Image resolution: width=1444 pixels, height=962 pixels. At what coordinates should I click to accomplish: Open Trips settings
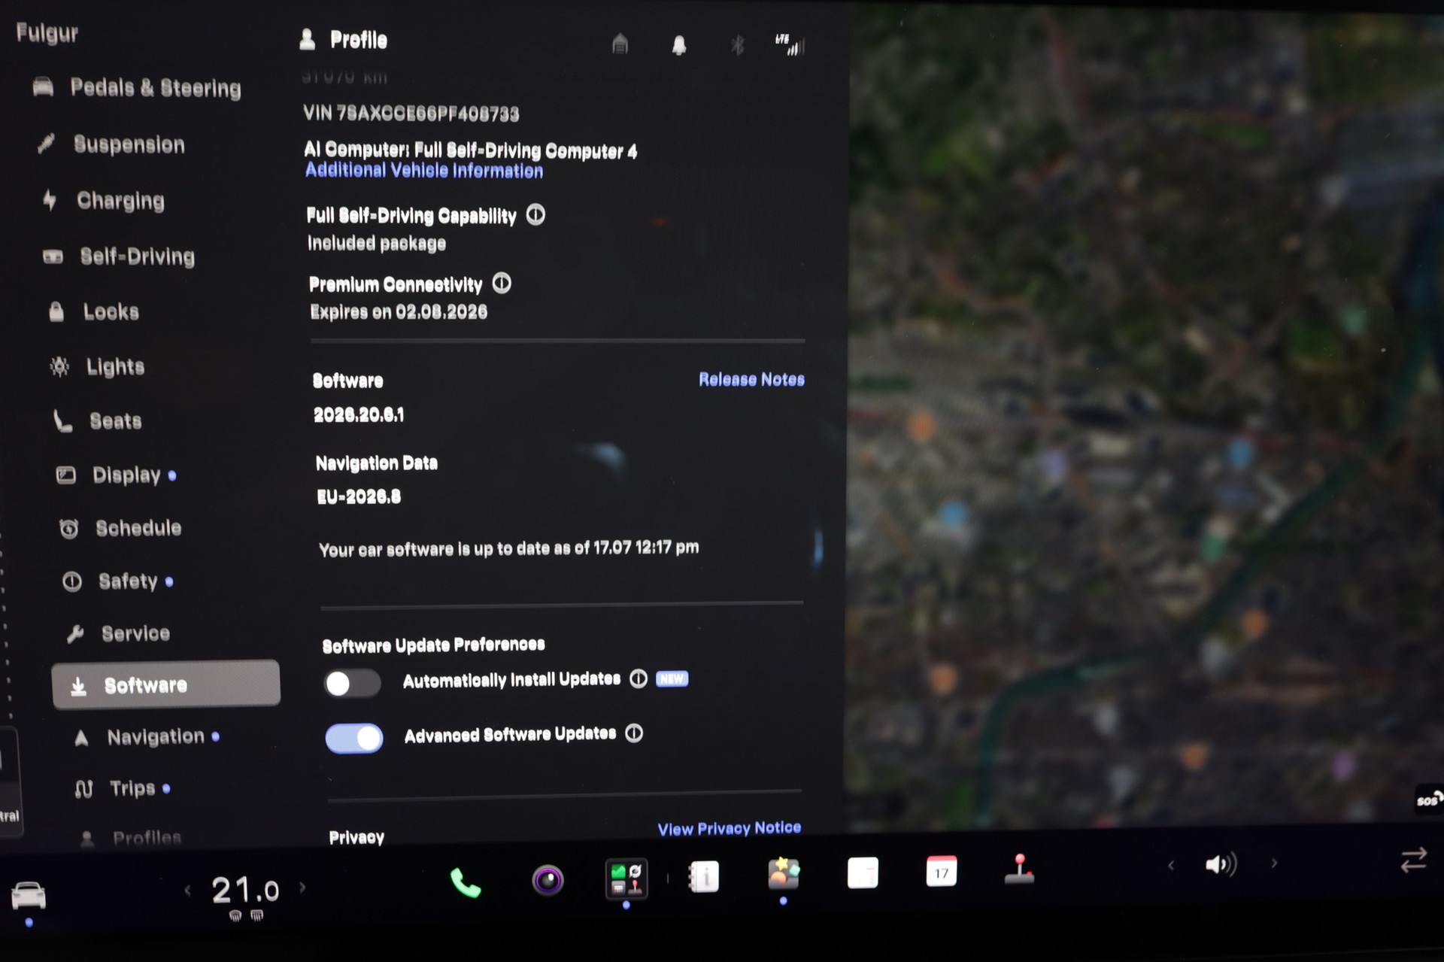point(123,788)
